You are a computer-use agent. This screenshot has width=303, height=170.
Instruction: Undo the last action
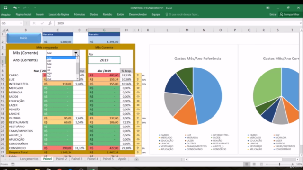[x=15, y=8]
